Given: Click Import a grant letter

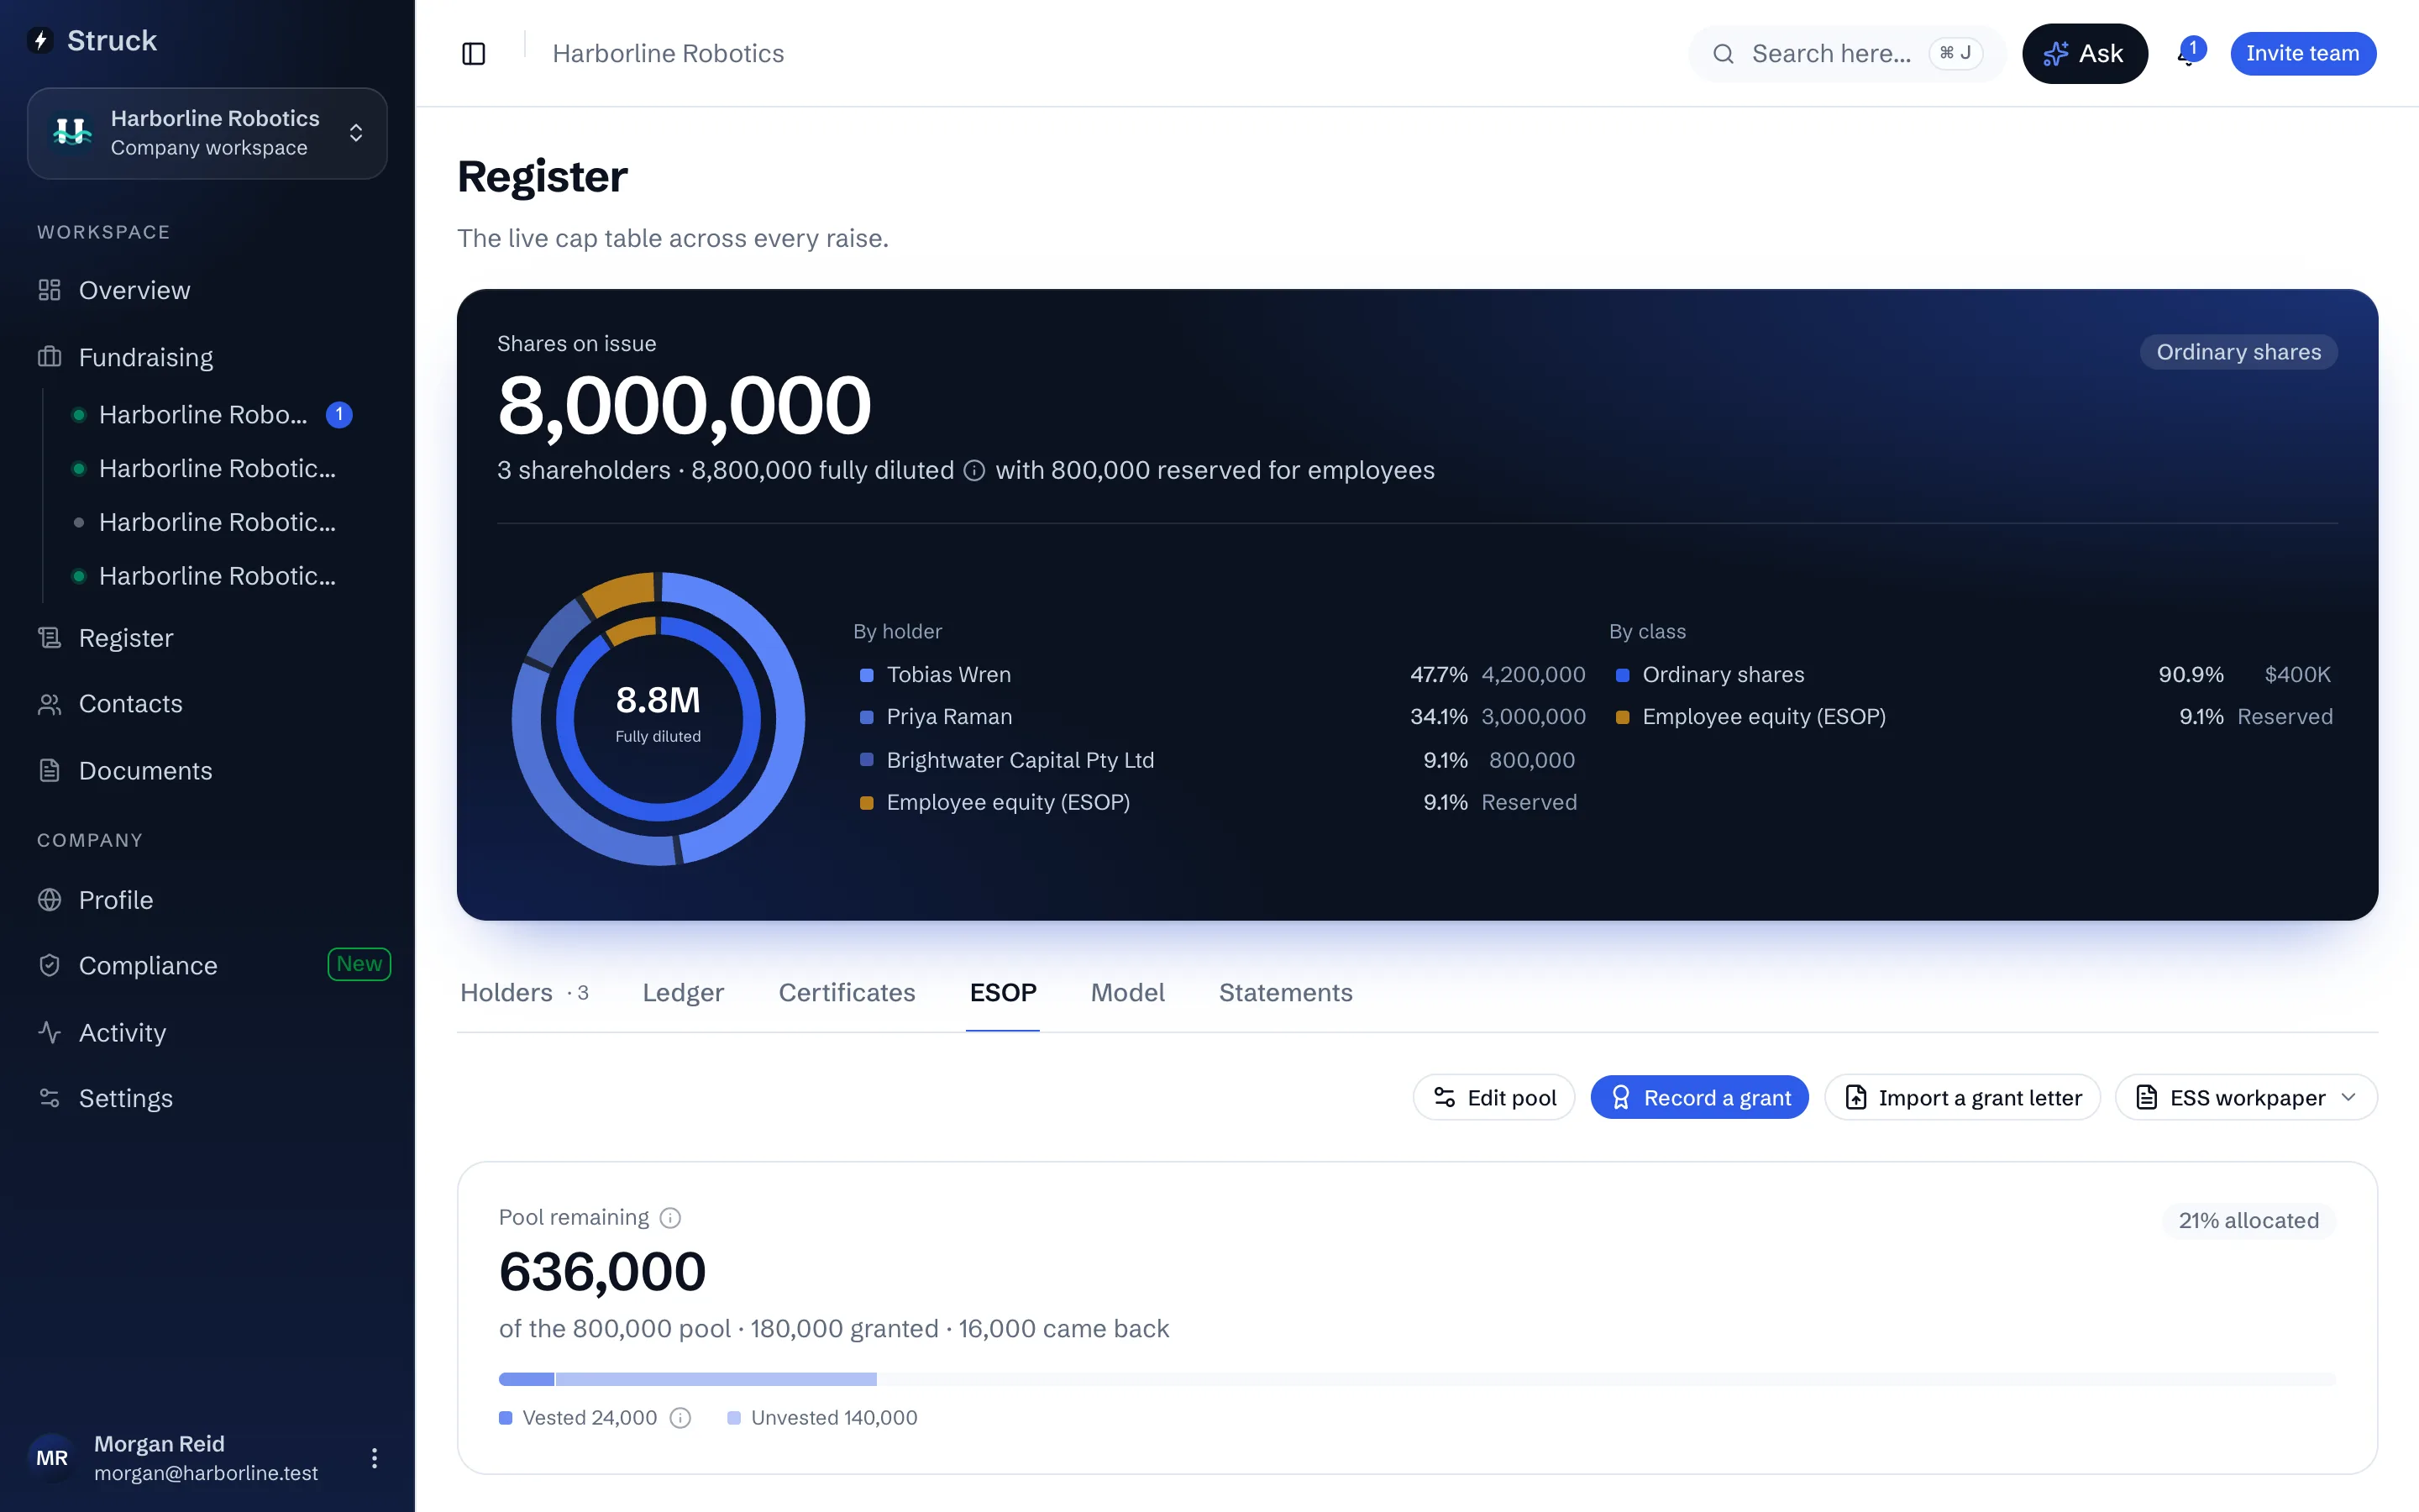Looking at the screenshot, I should click(1962, 1098).
